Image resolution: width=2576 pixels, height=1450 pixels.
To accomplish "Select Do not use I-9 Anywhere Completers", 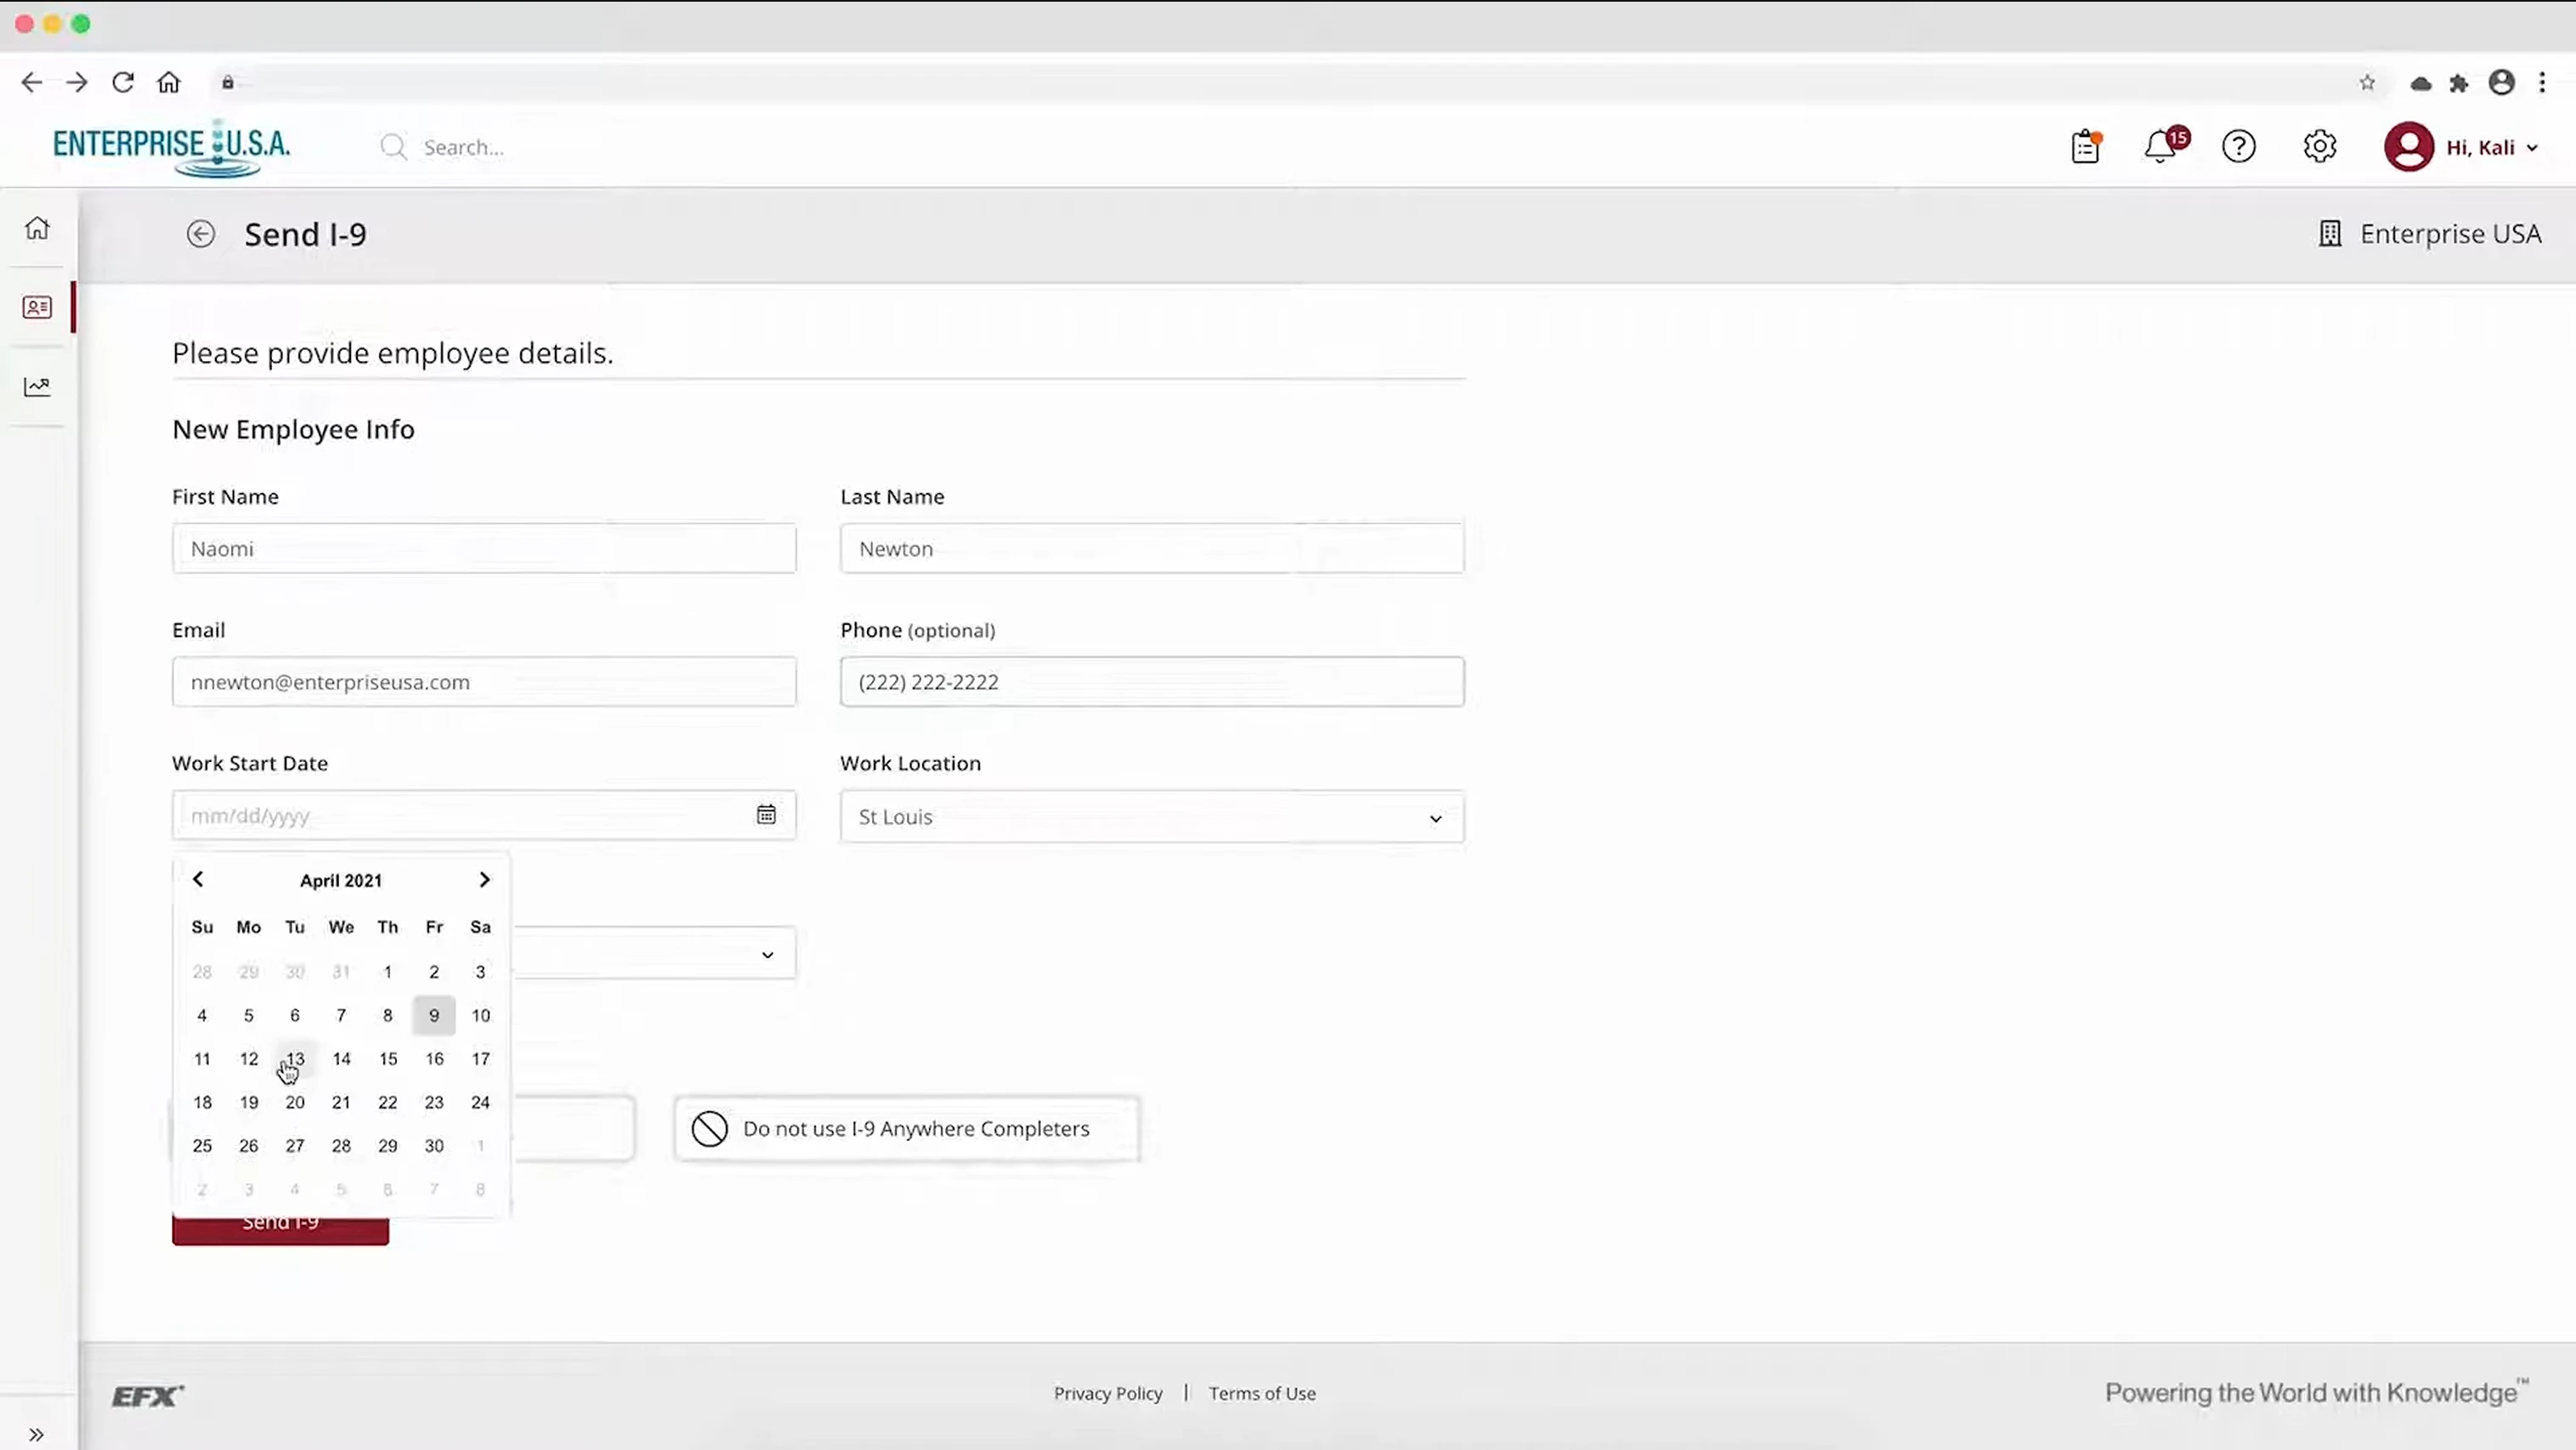I will pos(906,1128).
